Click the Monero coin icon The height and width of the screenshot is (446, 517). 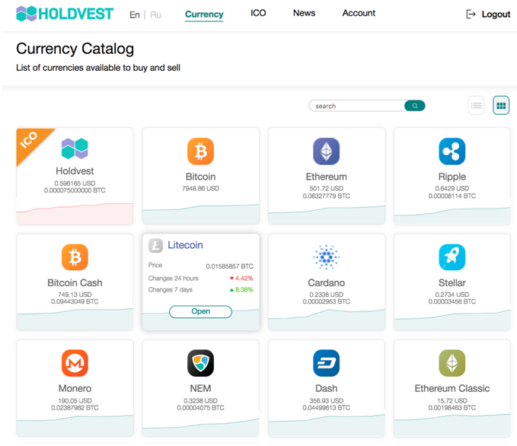(75, 363)
